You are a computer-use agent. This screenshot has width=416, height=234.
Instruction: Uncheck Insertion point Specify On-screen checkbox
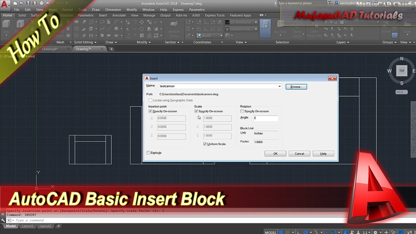[150, 111]
